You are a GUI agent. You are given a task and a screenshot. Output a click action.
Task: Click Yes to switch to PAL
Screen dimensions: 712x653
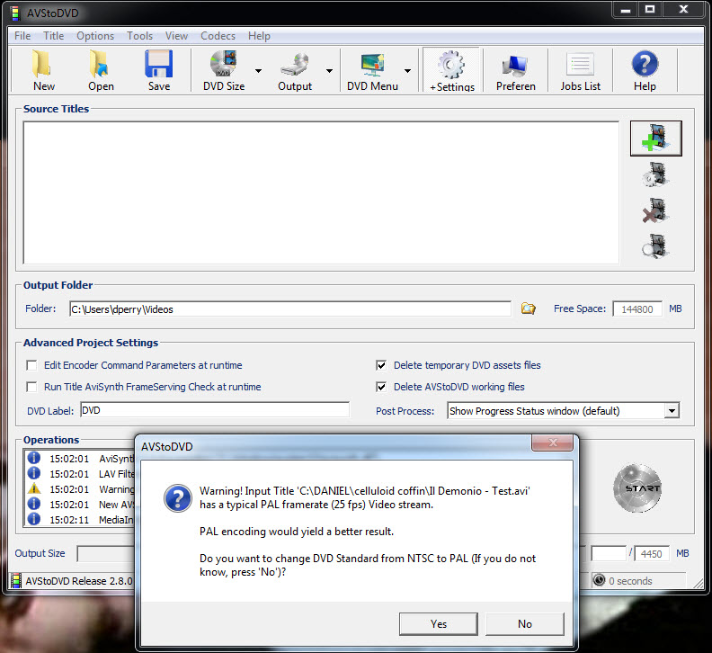point(439,624)
